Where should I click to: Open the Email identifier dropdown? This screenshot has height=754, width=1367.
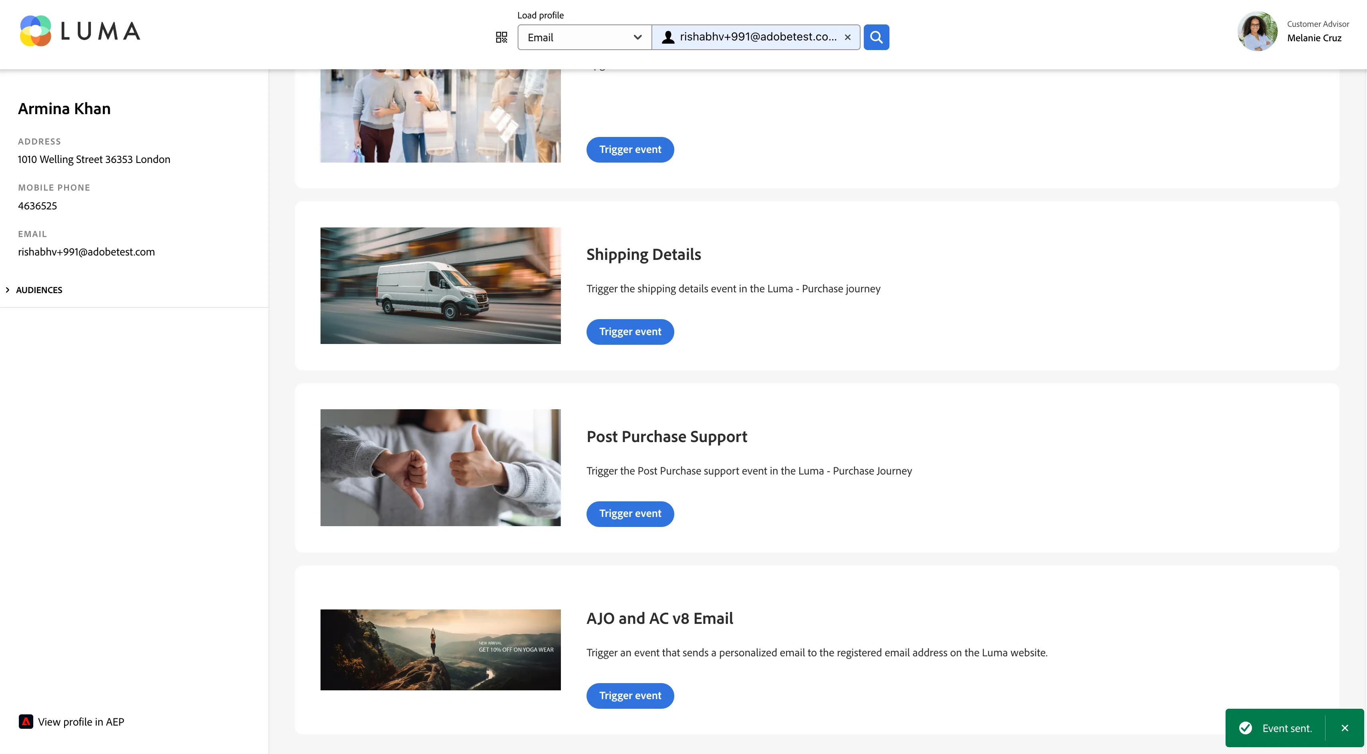tap(584, 37)
